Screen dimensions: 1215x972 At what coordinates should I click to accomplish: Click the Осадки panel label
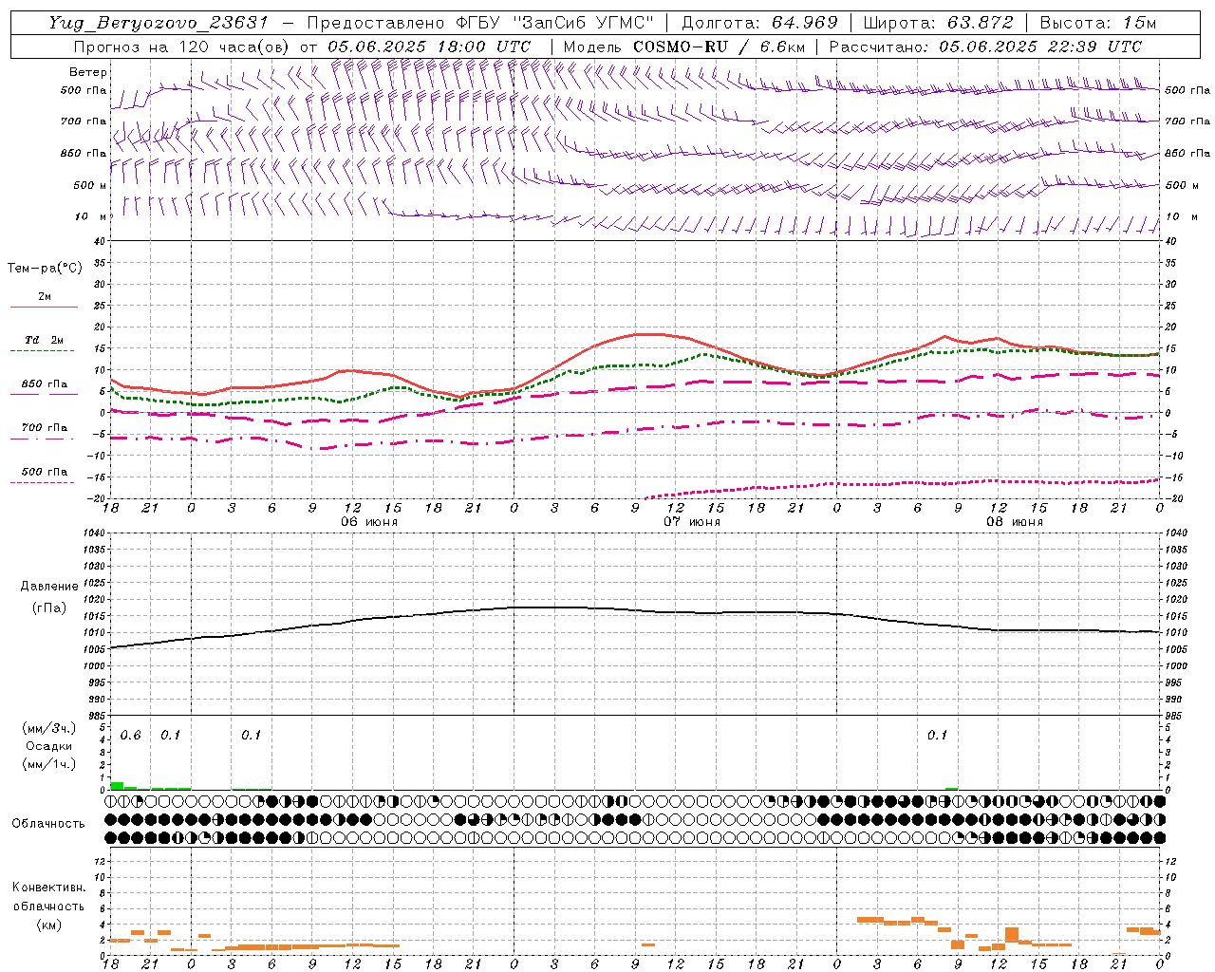click(49, 746)
